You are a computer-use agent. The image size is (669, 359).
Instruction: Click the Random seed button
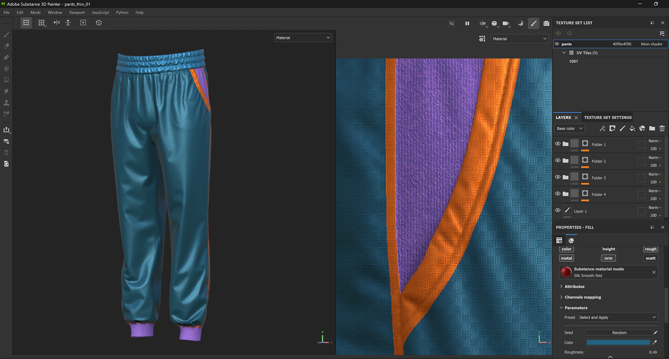pyautogui.click(x=619, y=333)
